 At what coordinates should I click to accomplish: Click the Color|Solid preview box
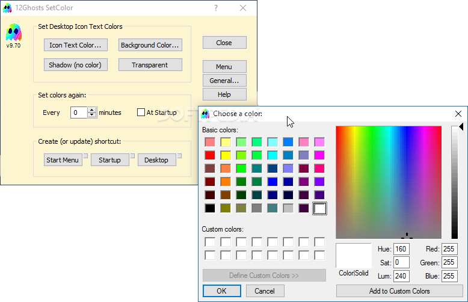click(354, 256)
